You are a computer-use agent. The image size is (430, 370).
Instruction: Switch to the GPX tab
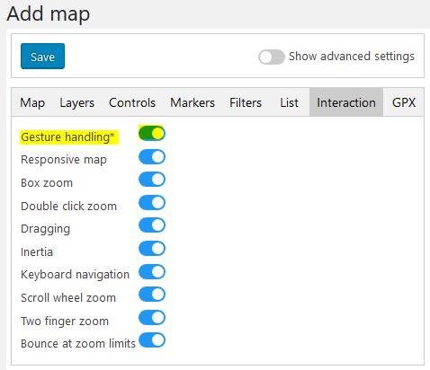pyautogui.click(x=404, y=102)
